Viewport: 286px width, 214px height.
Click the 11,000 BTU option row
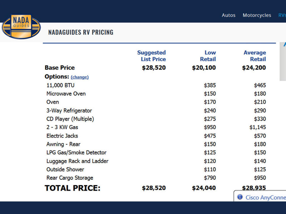(x=156, y=85)
